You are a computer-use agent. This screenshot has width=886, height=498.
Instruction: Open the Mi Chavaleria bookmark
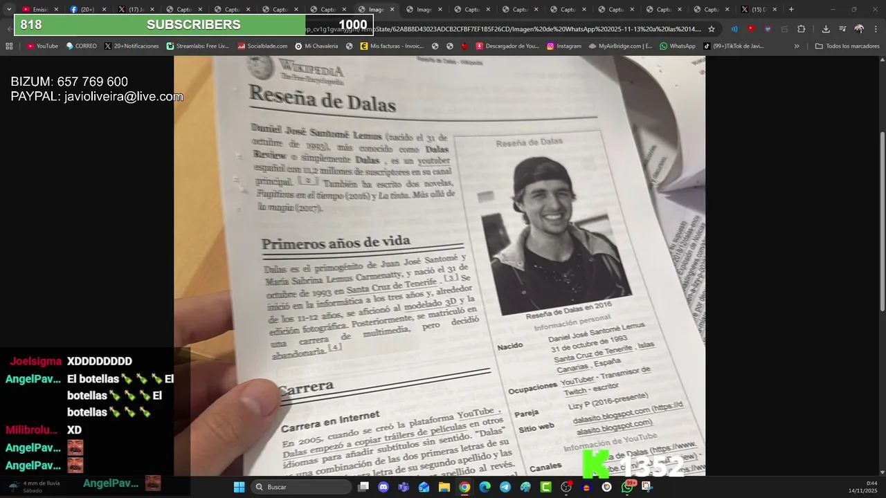[x=316, y=46]
